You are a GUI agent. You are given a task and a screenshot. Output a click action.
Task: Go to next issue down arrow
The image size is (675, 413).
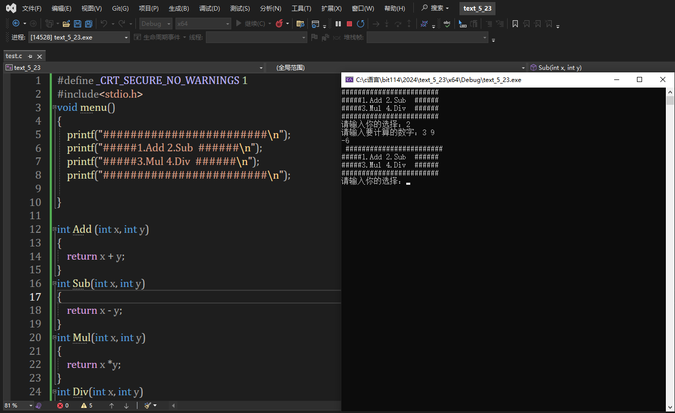[x=126, y=405]
